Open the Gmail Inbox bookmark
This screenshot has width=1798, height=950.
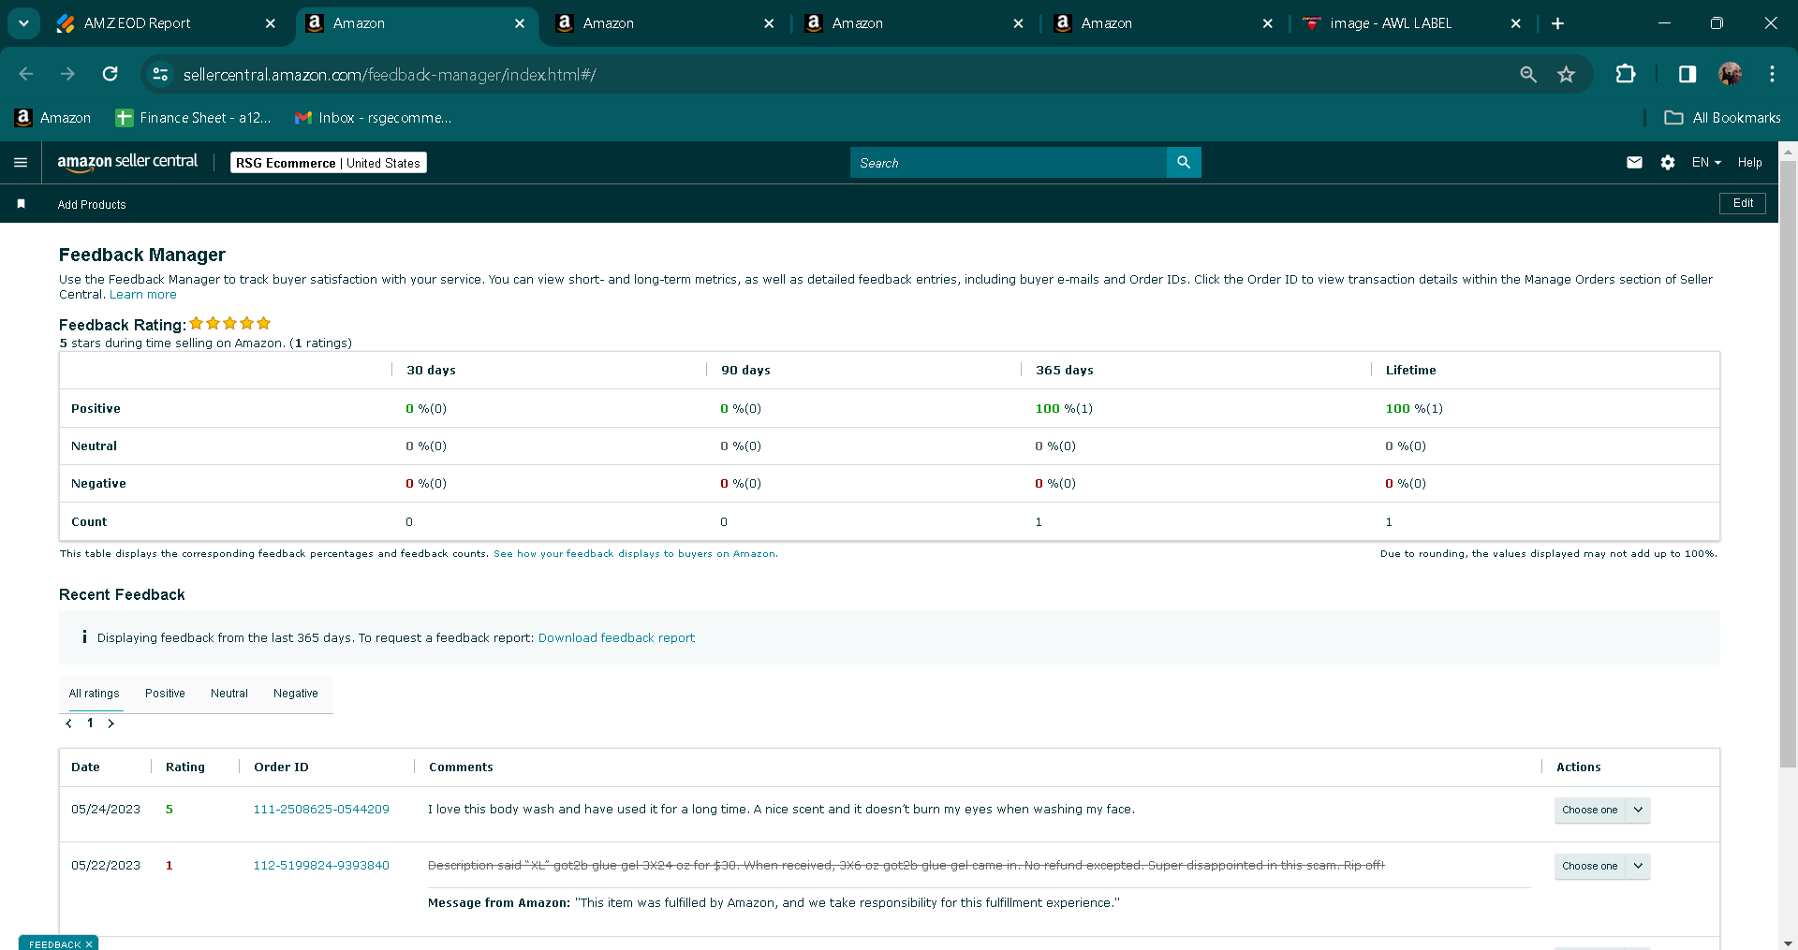(373, 118)
